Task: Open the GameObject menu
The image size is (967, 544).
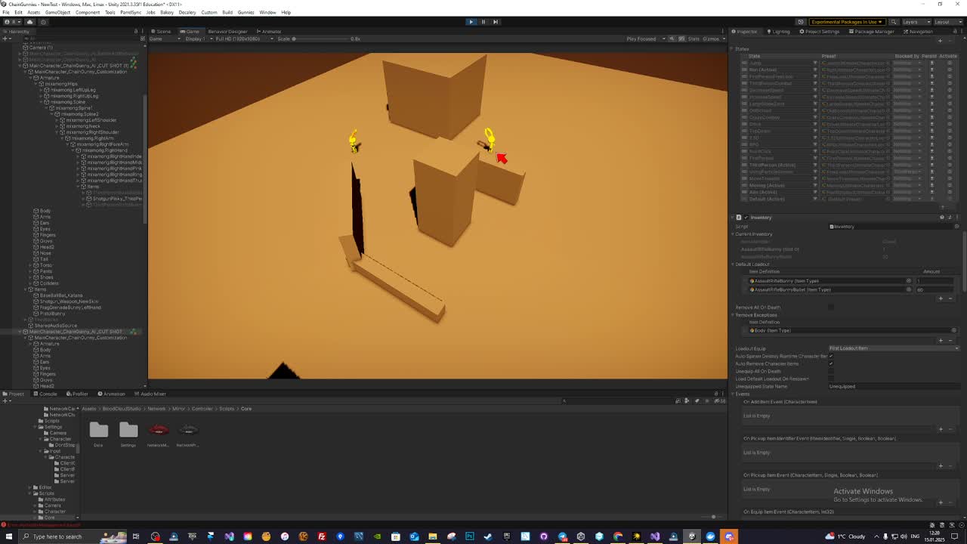Action: pyautogui.click(x=57, y=12)
